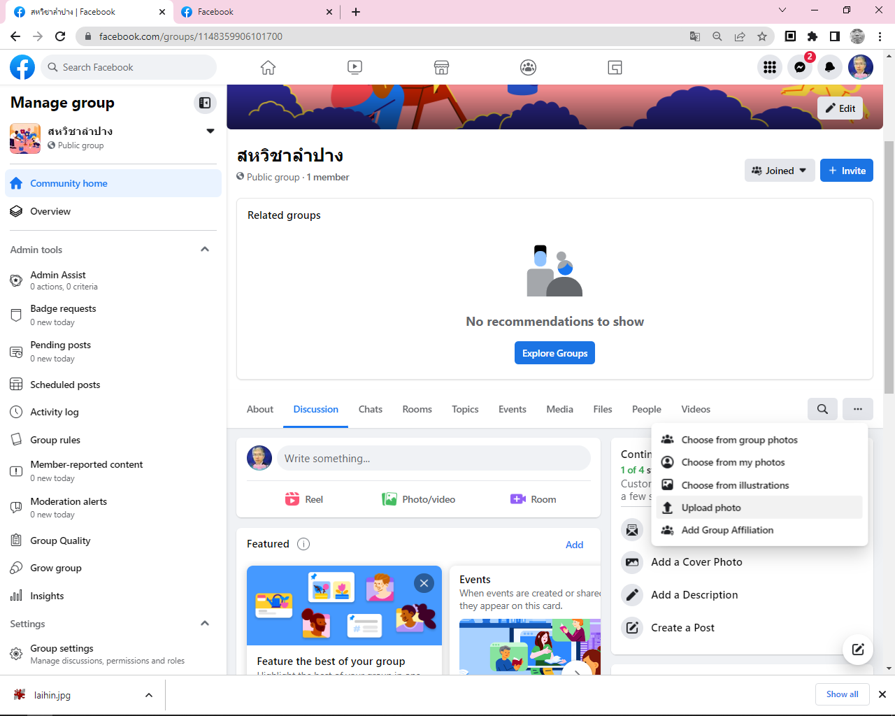This screenshot has width=895, height=716.
Task: Click the Search Facebook field
Action: (x=129, y=67)
